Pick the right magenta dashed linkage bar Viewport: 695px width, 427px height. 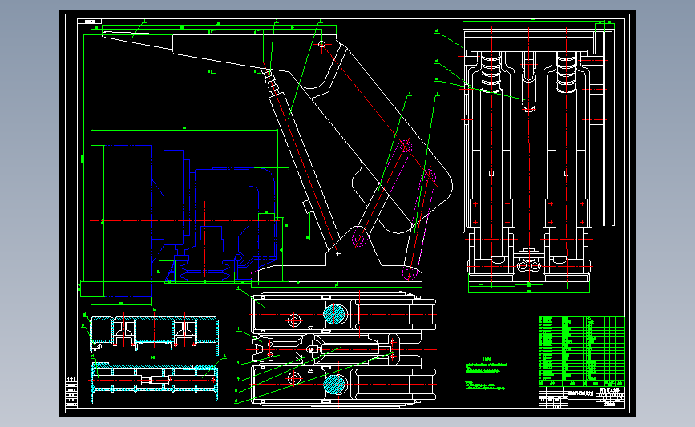[x=420, y=224]
